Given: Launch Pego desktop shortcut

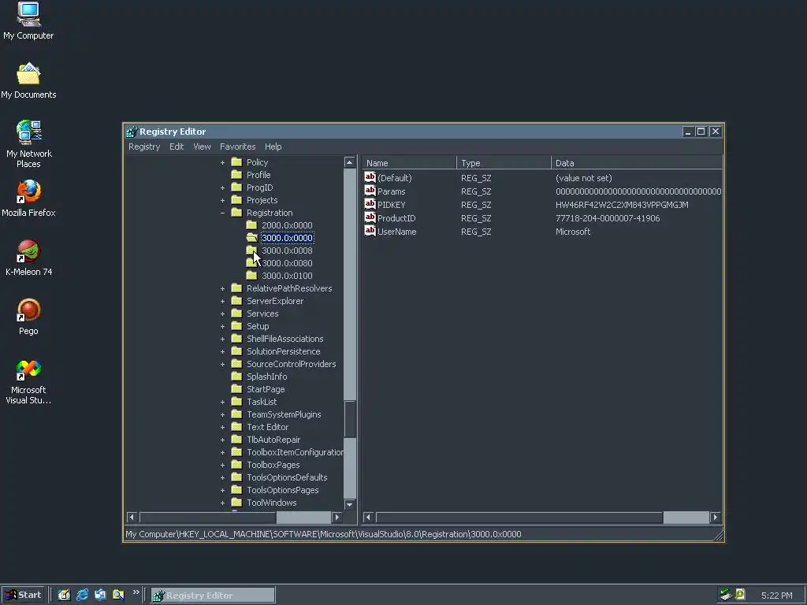Looking at the screenshot, I should (x=28, y=317).
